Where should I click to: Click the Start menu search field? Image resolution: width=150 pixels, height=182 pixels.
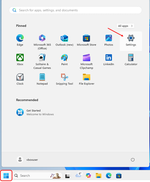[x=75, y=10]
